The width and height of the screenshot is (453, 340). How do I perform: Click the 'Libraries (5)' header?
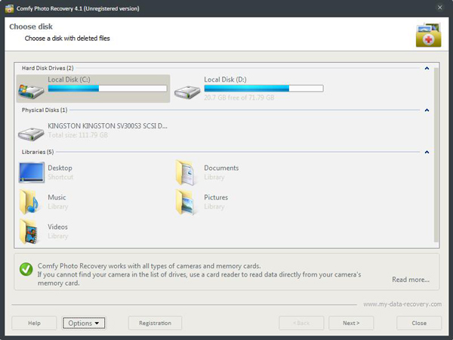pyautogui.click(x=38, y=152)
